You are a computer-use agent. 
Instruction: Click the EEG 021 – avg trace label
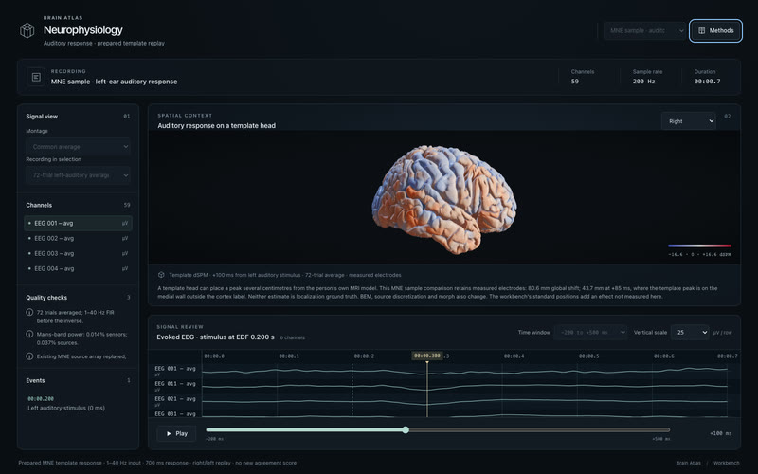pyautogui.click(x=175, y=398)
